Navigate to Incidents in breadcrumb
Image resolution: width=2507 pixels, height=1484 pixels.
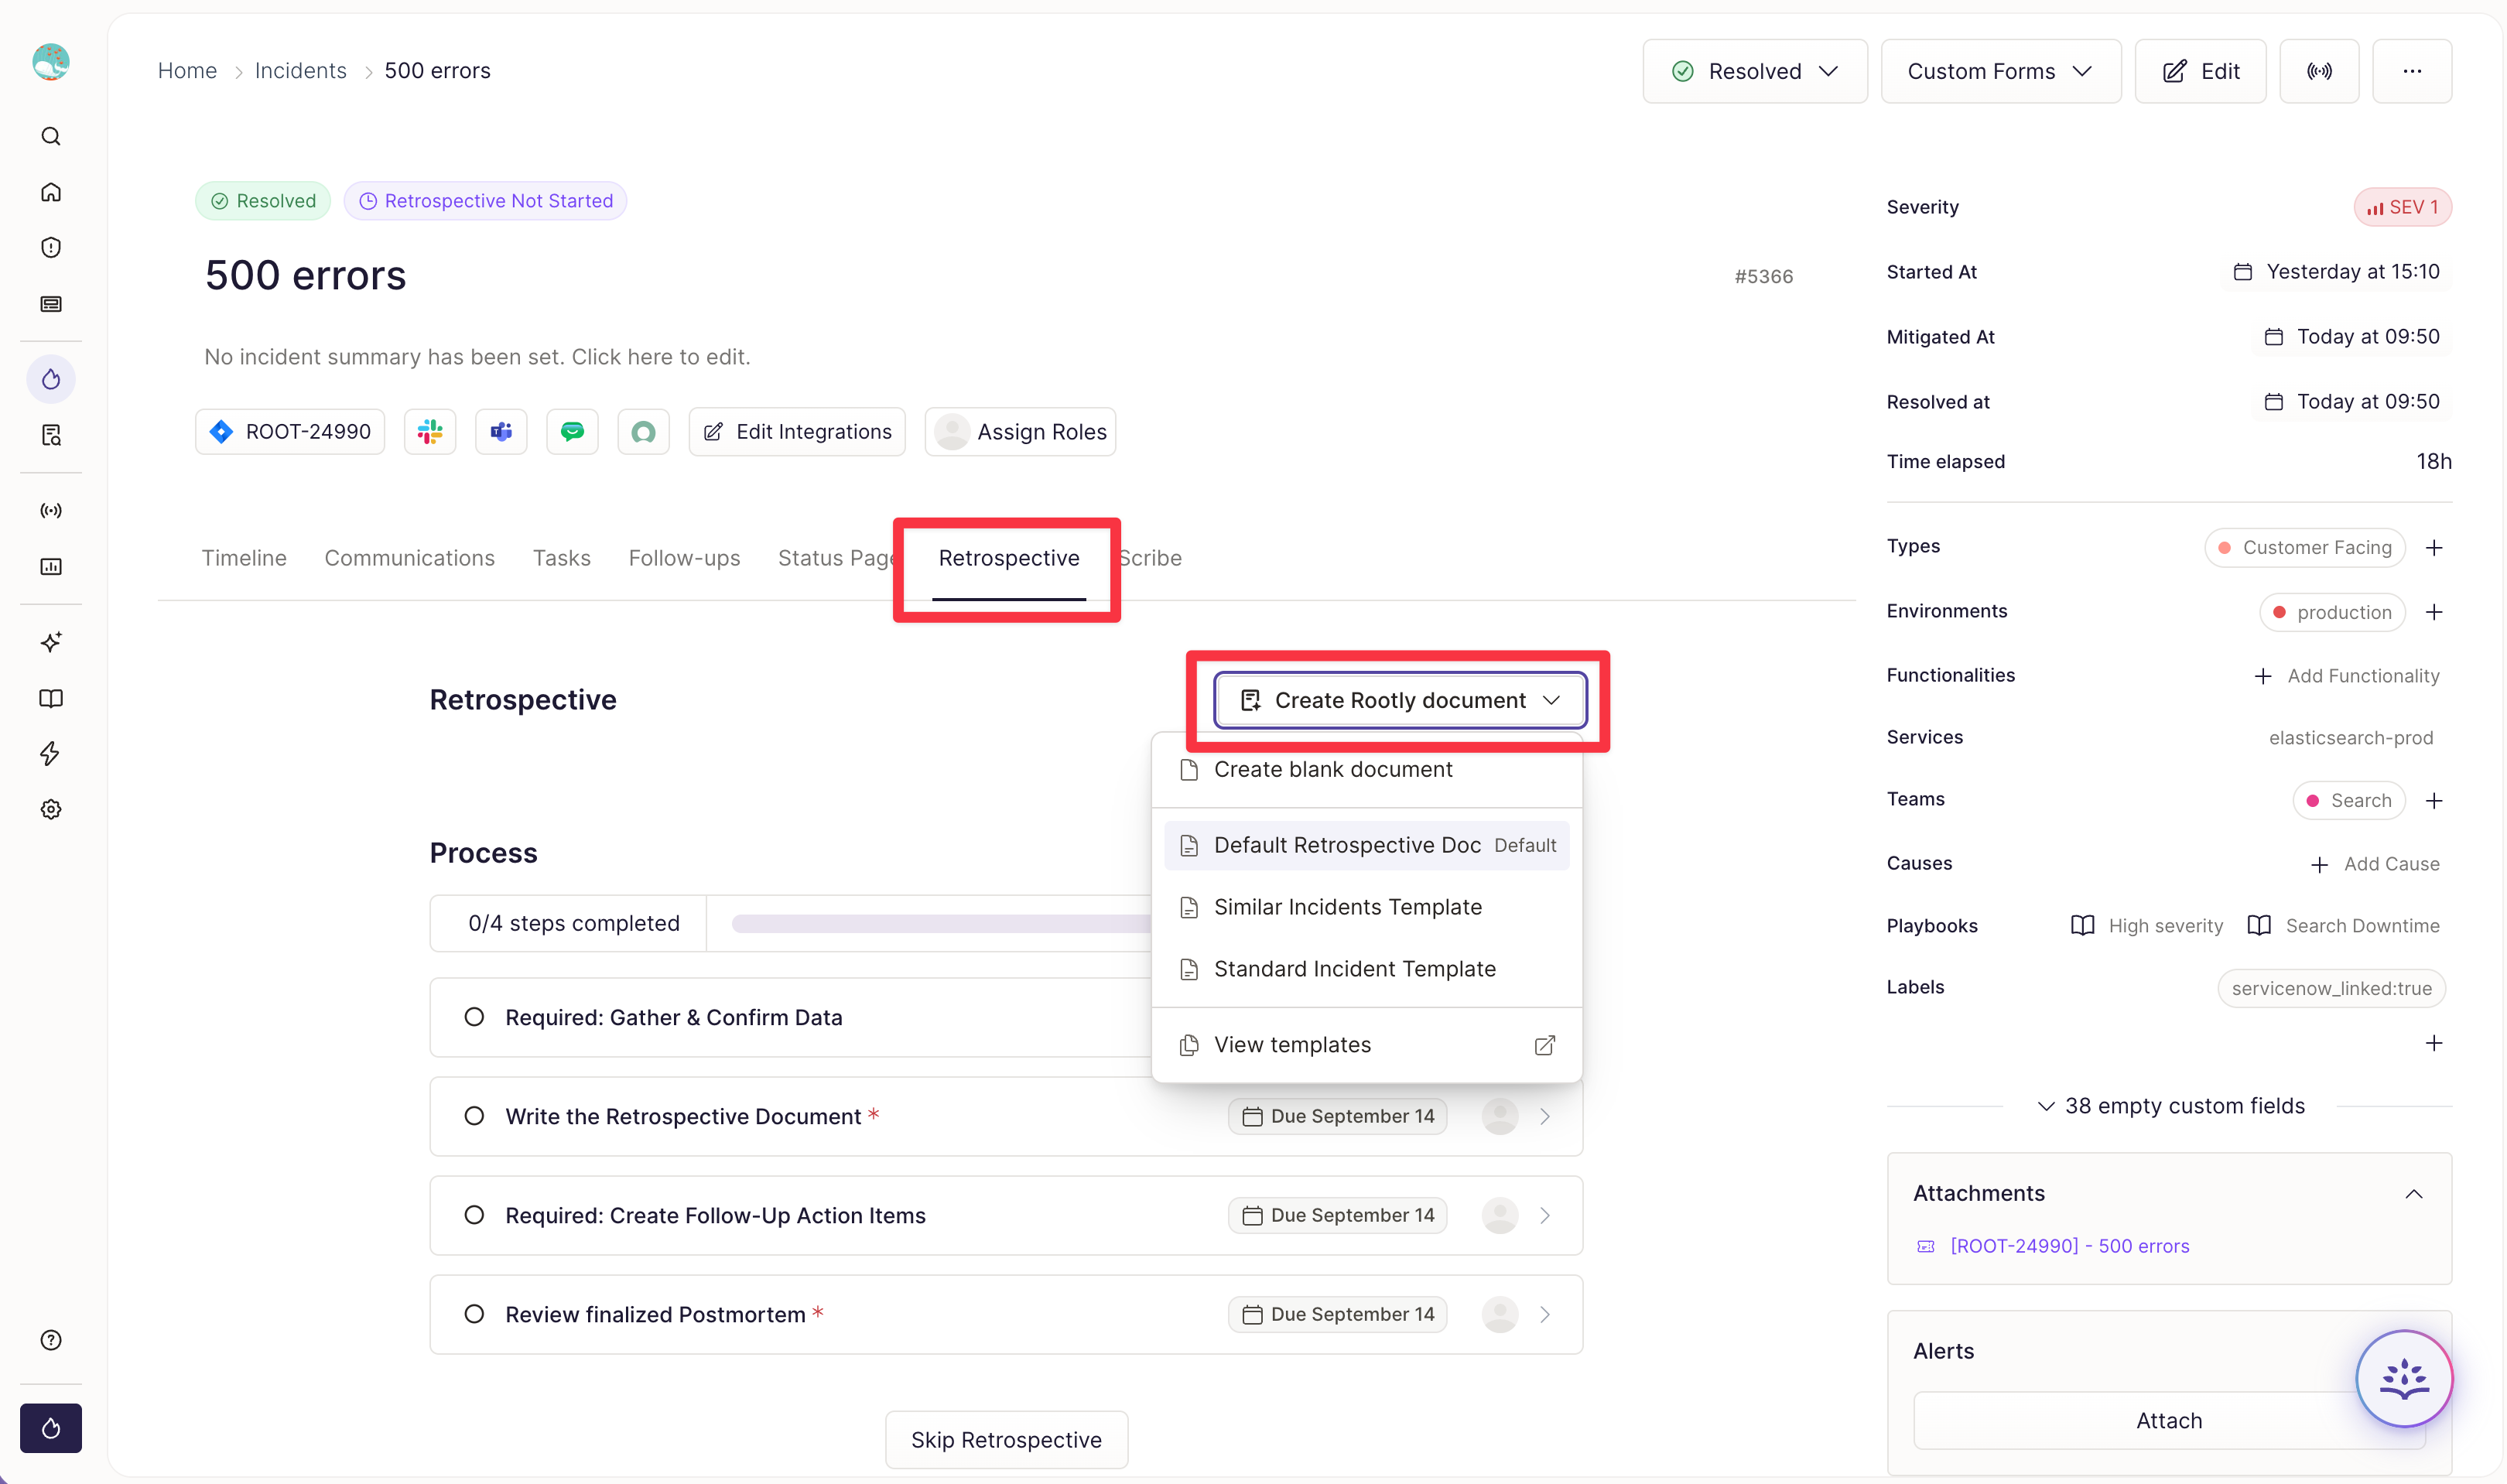coord(301,71)
